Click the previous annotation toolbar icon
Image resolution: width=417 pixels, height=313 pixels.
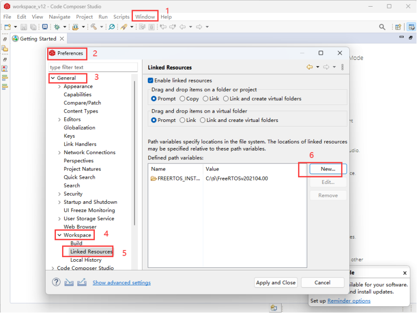(151, 27)
